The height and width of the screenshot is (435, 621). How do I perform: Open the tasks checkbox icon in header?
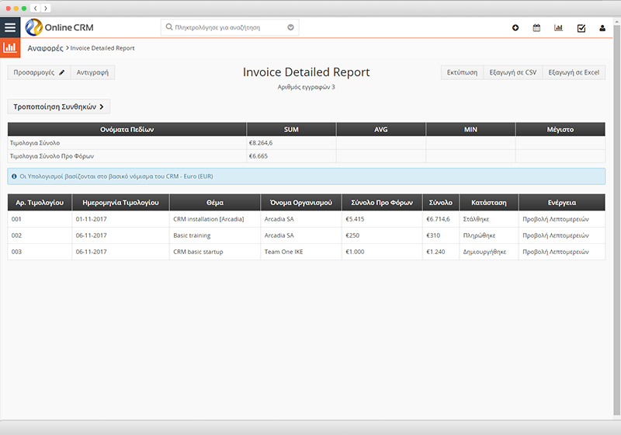point(581,28)
